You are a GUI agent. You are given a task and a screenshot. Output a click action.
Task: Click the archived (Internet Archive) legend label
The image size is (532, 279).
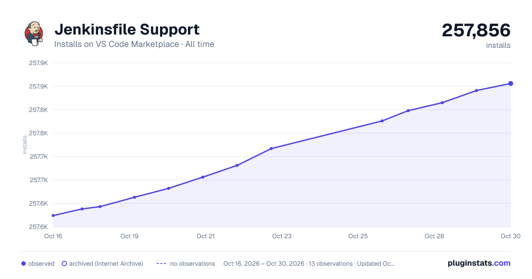point(106,263)
